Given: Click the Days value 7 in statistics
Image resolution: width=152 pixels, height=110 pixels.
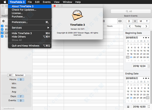Looking at the screenshot, I should (x=21, y=96).
